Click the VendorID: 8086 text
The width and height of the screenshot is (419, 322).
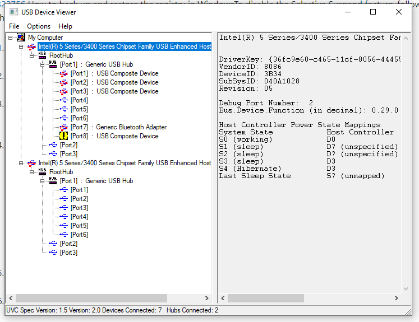pos(250,67)
